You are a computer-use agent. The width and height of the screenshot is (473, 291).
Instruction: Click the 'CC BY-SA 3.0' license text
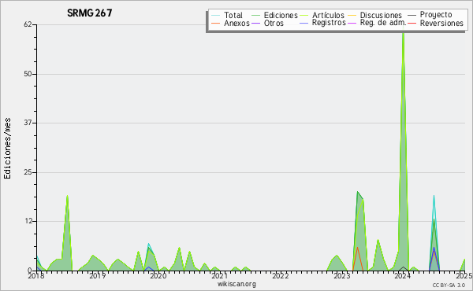pos(449,285)
